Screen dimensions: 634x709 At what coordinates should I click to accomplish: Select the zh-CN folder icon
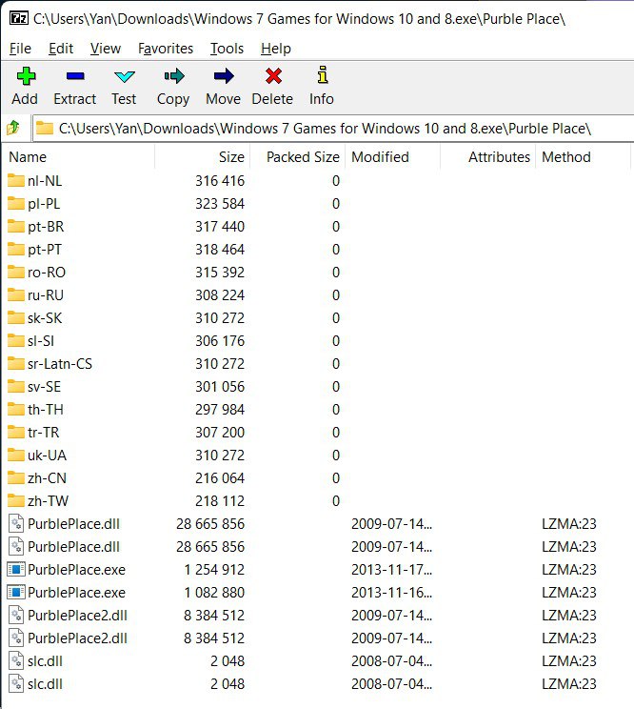tap(16, 478)
